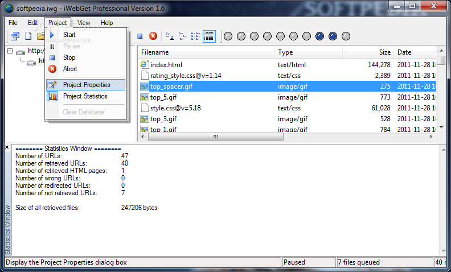
Task: Switch to list view icon in toolbar
Action: (x=195, y=36)
